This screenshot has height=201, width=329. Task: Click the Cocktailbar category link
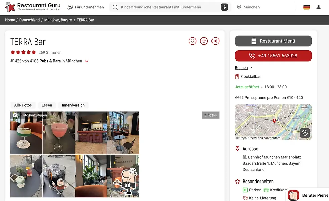point(251,76)
